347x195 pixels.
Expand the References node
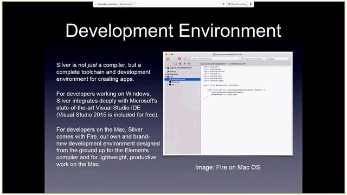pyautogui.click(x=166, y=74)
